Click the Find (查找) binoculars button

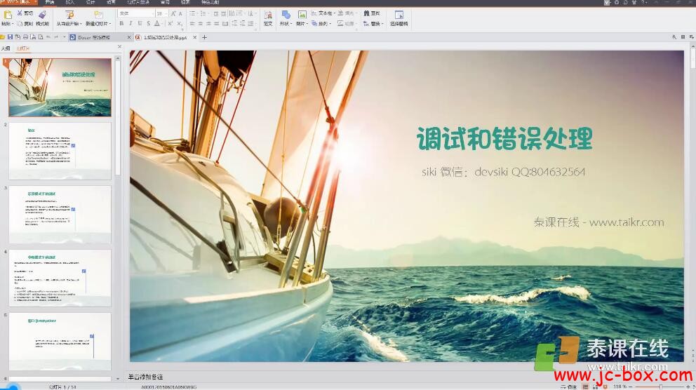372,13
